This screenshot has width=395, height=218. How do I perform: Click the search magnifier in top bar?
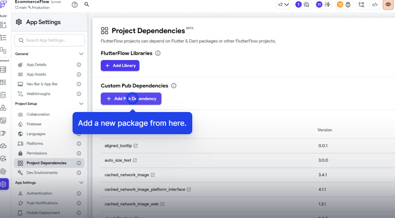pyautogui.click(x=87, y=4)
